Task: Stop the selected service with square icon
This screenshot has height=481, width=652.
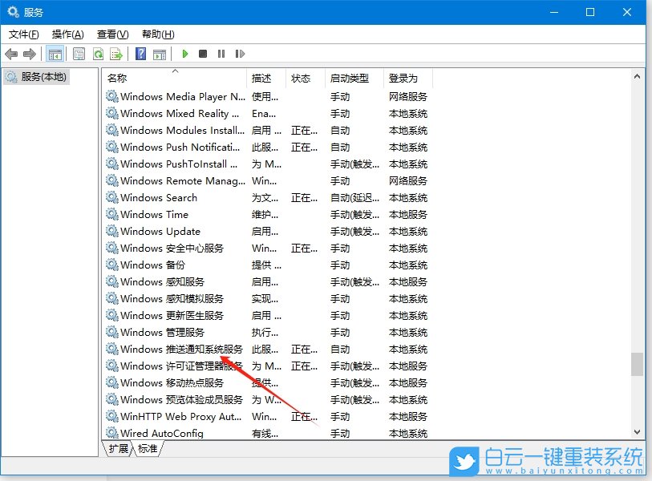Action: point(203,53)
